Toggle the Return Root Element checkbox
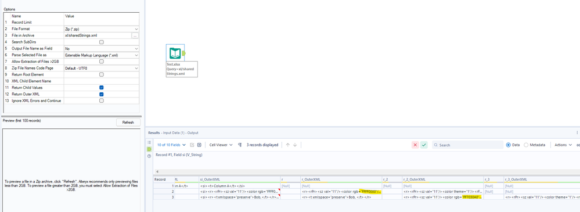Viewport: 580px width, 212px height. (102, 74)
